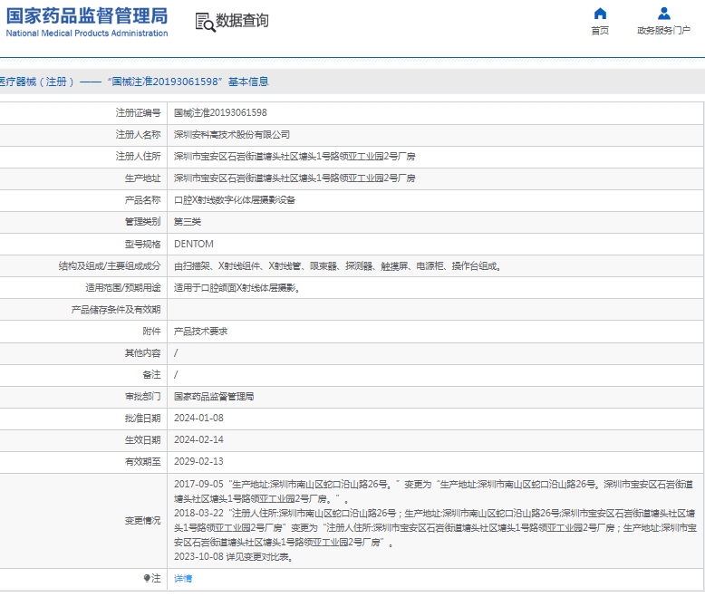
Task: Click approval date 2024-01-08
Action: 198,418
